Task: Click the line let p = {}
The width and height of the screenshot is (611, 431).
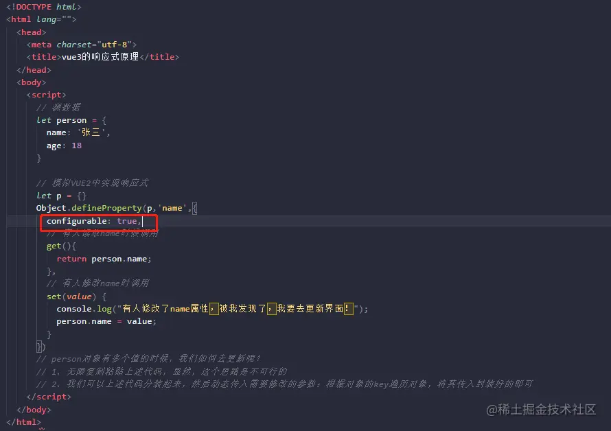Action: [x=61, y=196]
